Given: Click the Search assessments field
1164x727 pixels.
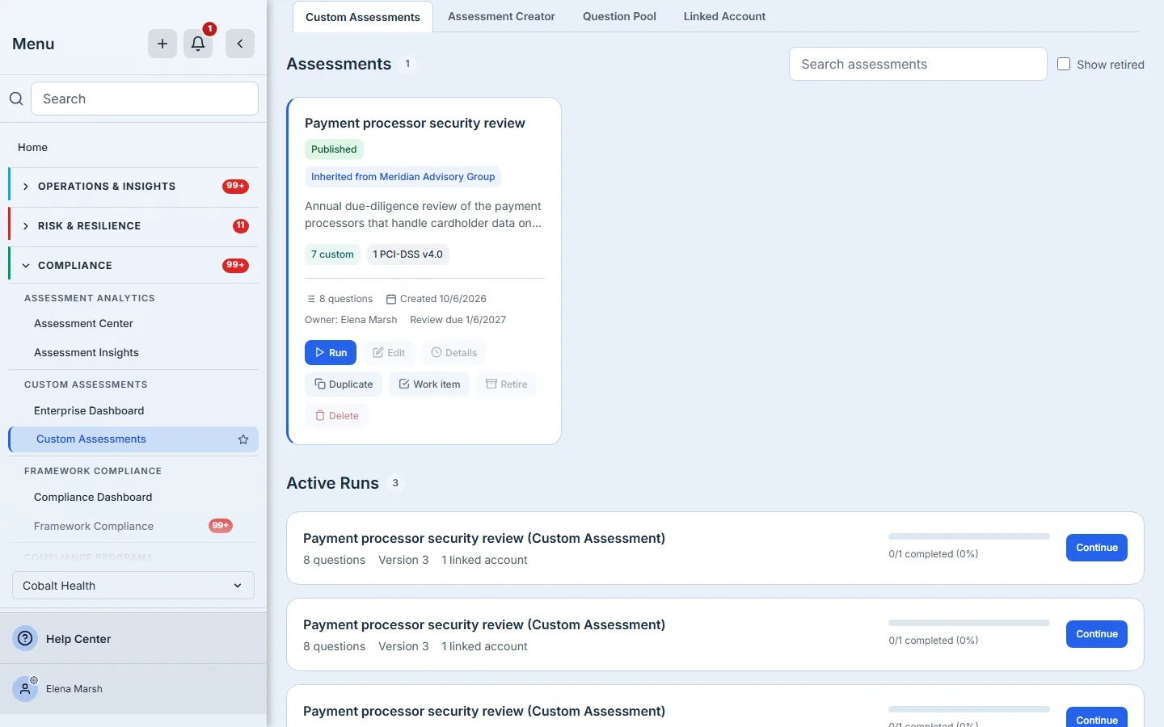Looking at the screenshot, I should (918, 64).
